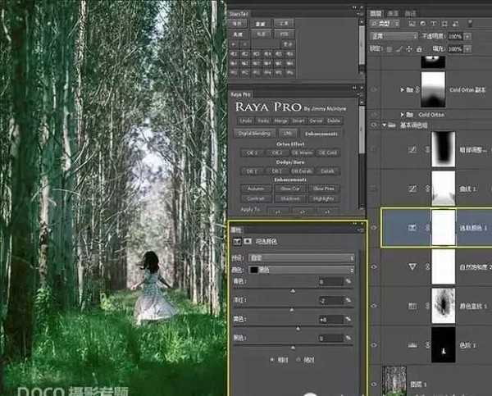This screenshot has width=492, height=396.
Task: Click the lock all padlock icon
Action: 417,48
